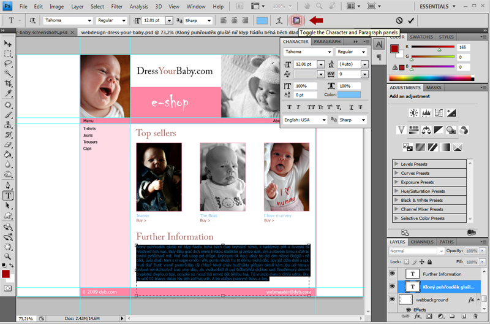Add a Brightness/Contrast adjustment
Viewport: 490px width, 324px height.
click(414, 113)
